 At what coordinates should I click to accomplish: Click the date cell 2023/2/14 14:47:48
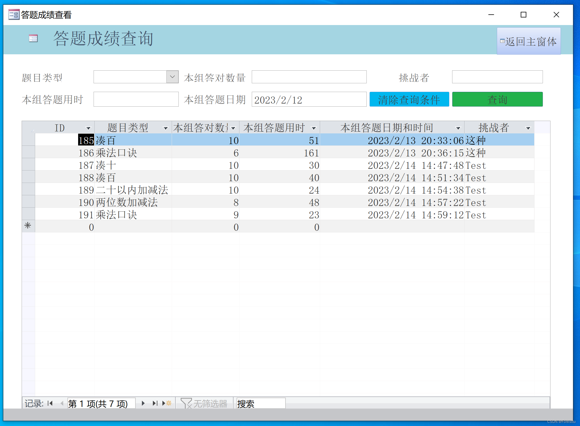point(392,165)
